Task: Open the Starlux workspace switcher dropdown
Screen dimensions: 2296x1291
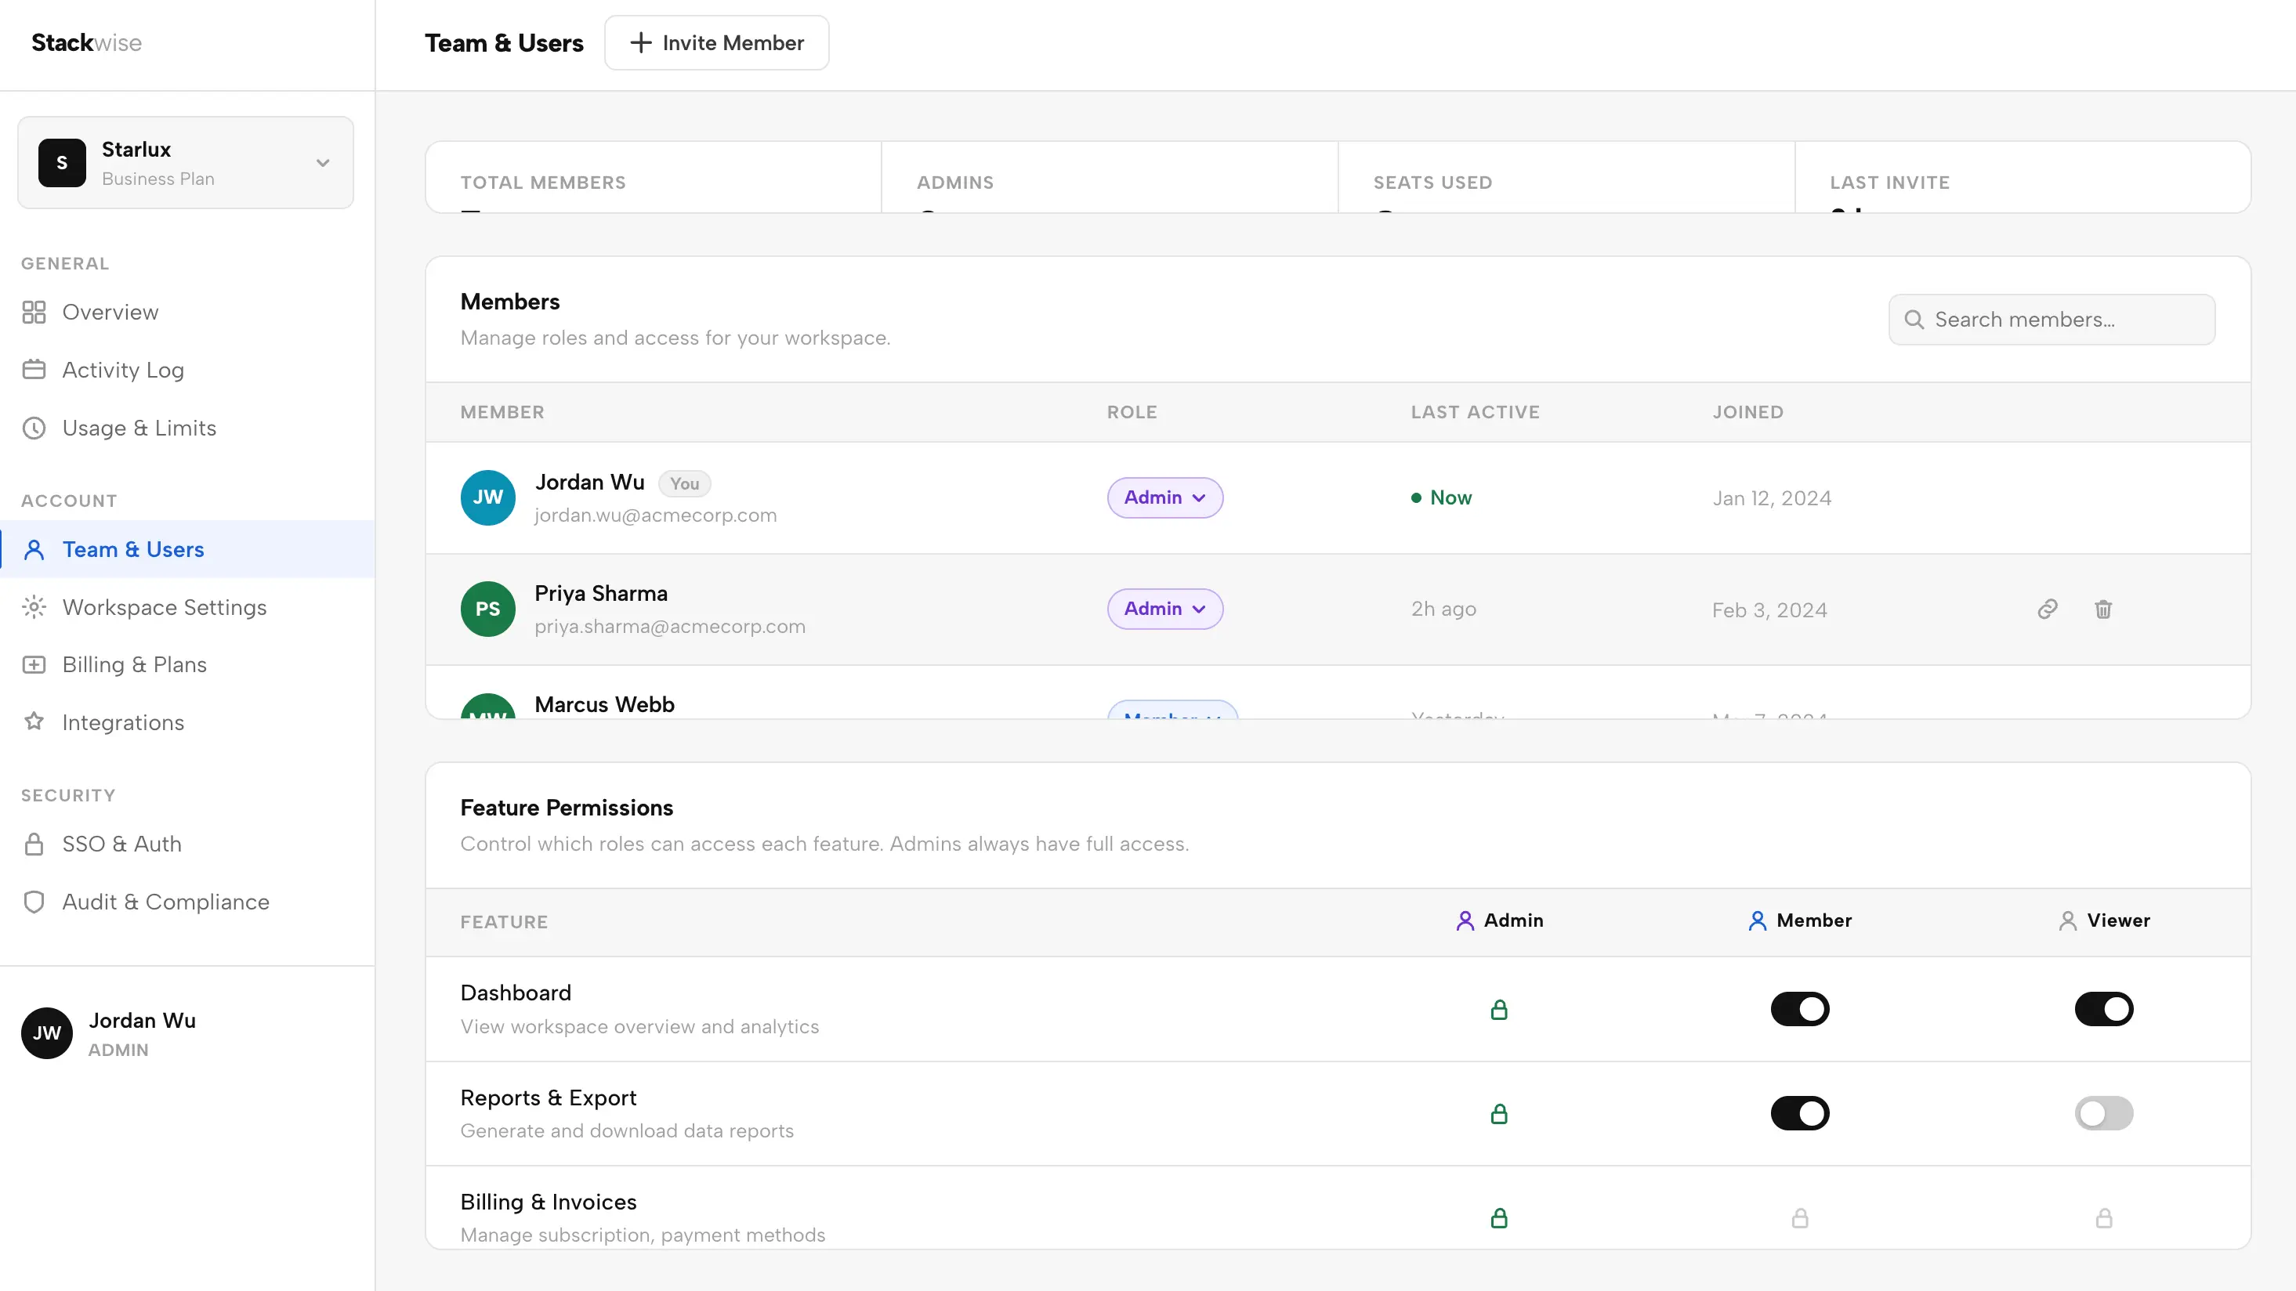Action: click(186, 163)
